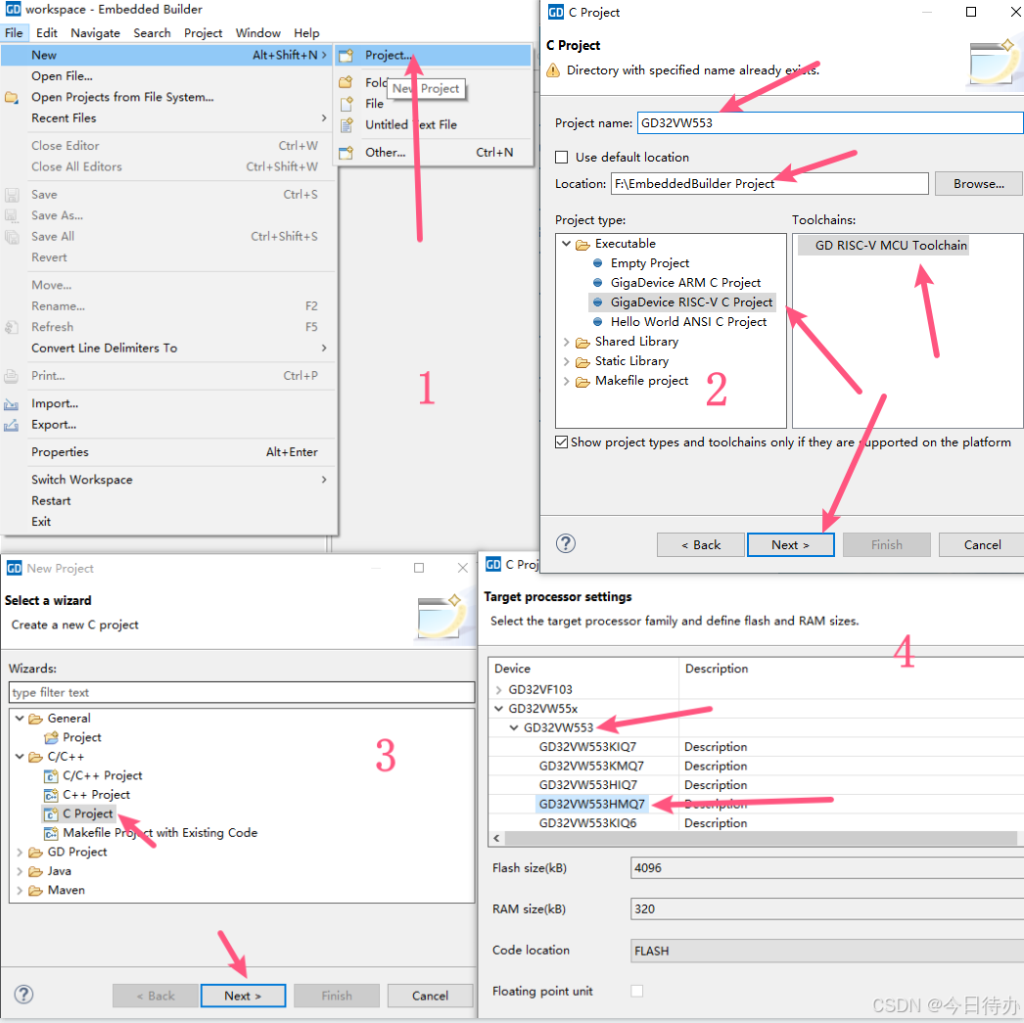Select the C++ Project wizard icon
This screenshot has width=1024, height=1023.
click(x=52, y=795)
